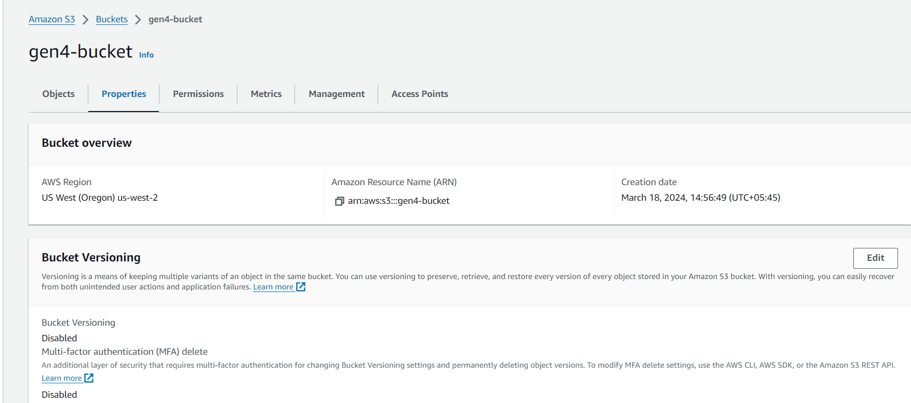Click the gen4-bucket breadcrumb text
The height and width of the screenshot is (403, 911).
(x=175, y=19)
